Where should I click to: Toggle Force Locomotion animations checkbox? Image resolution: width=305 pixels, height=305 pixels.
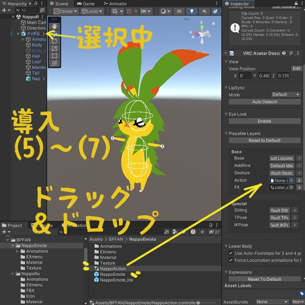[x=231, y=260]
